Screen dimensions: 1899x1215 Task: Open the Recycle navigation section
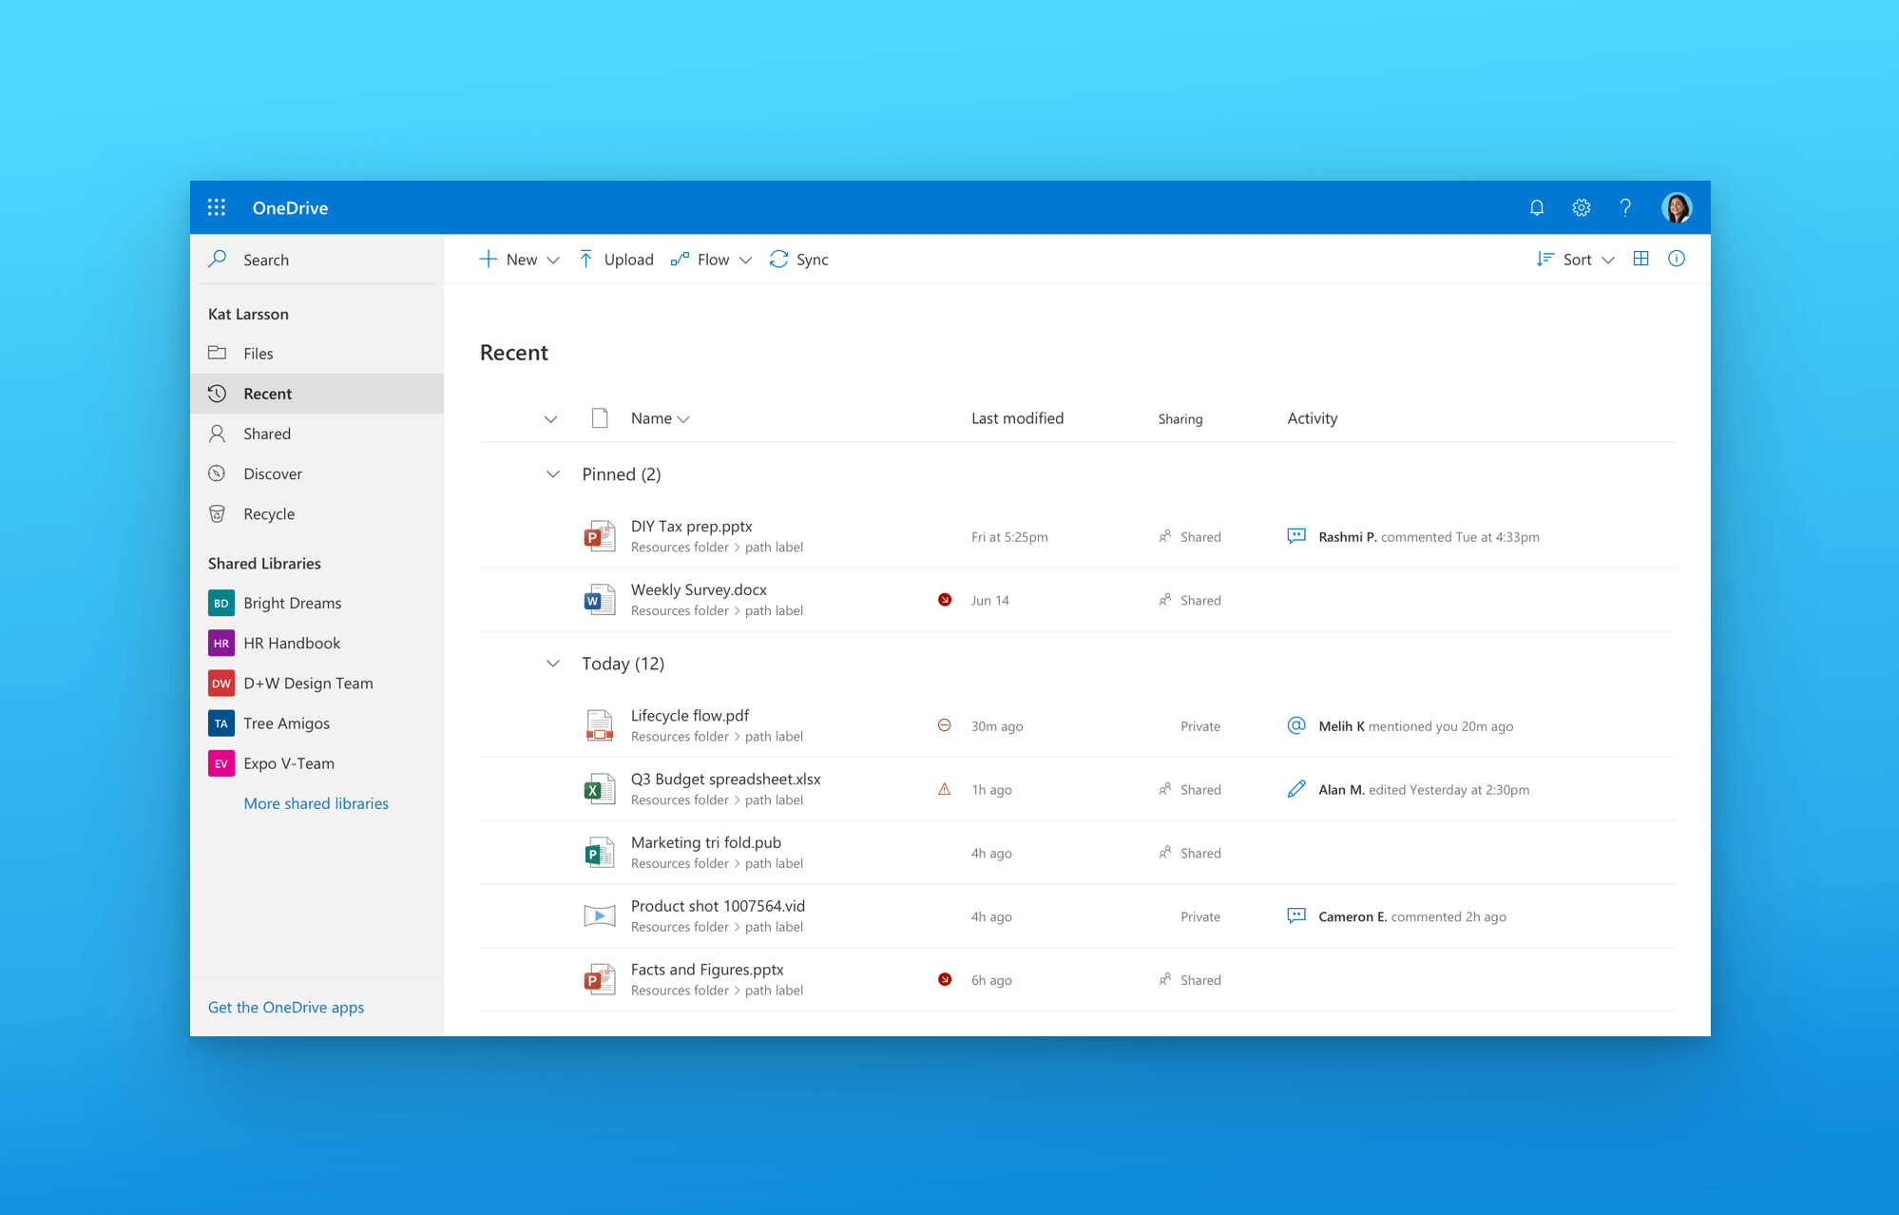(270, 512)
